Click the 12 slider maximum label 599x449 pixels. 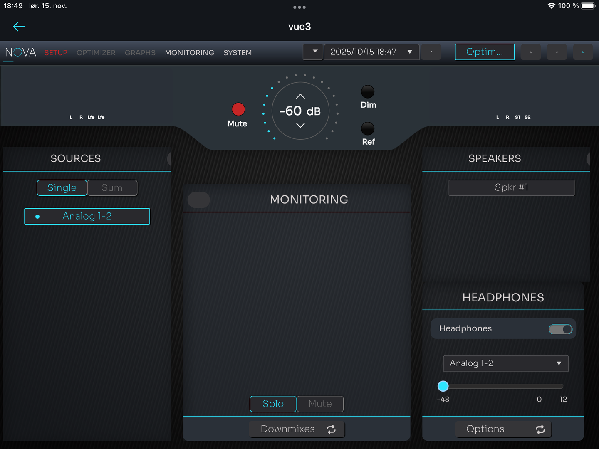pos(563,400)
